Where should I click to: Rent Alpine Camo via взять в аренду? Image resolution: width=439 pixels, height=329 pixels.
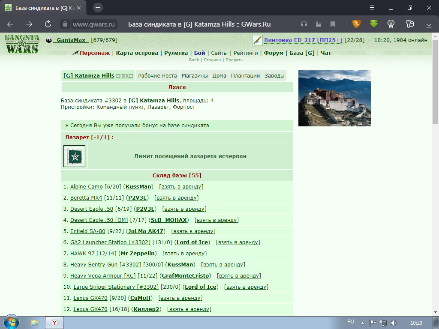pos(181,187)
